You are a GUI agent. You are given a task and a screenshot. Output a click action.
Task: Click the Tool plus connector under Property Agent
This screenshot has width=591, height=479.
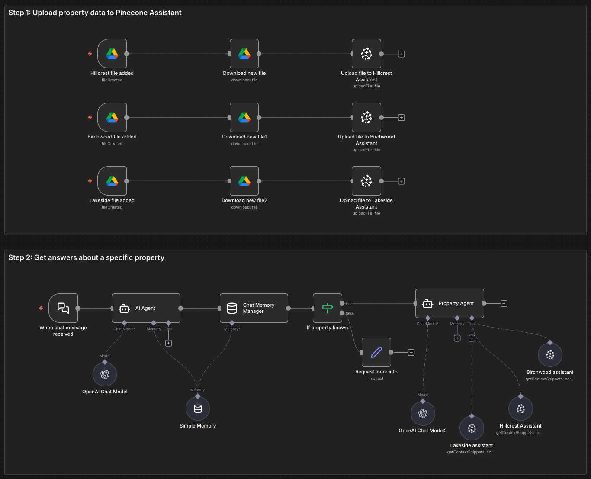[472, 338]
